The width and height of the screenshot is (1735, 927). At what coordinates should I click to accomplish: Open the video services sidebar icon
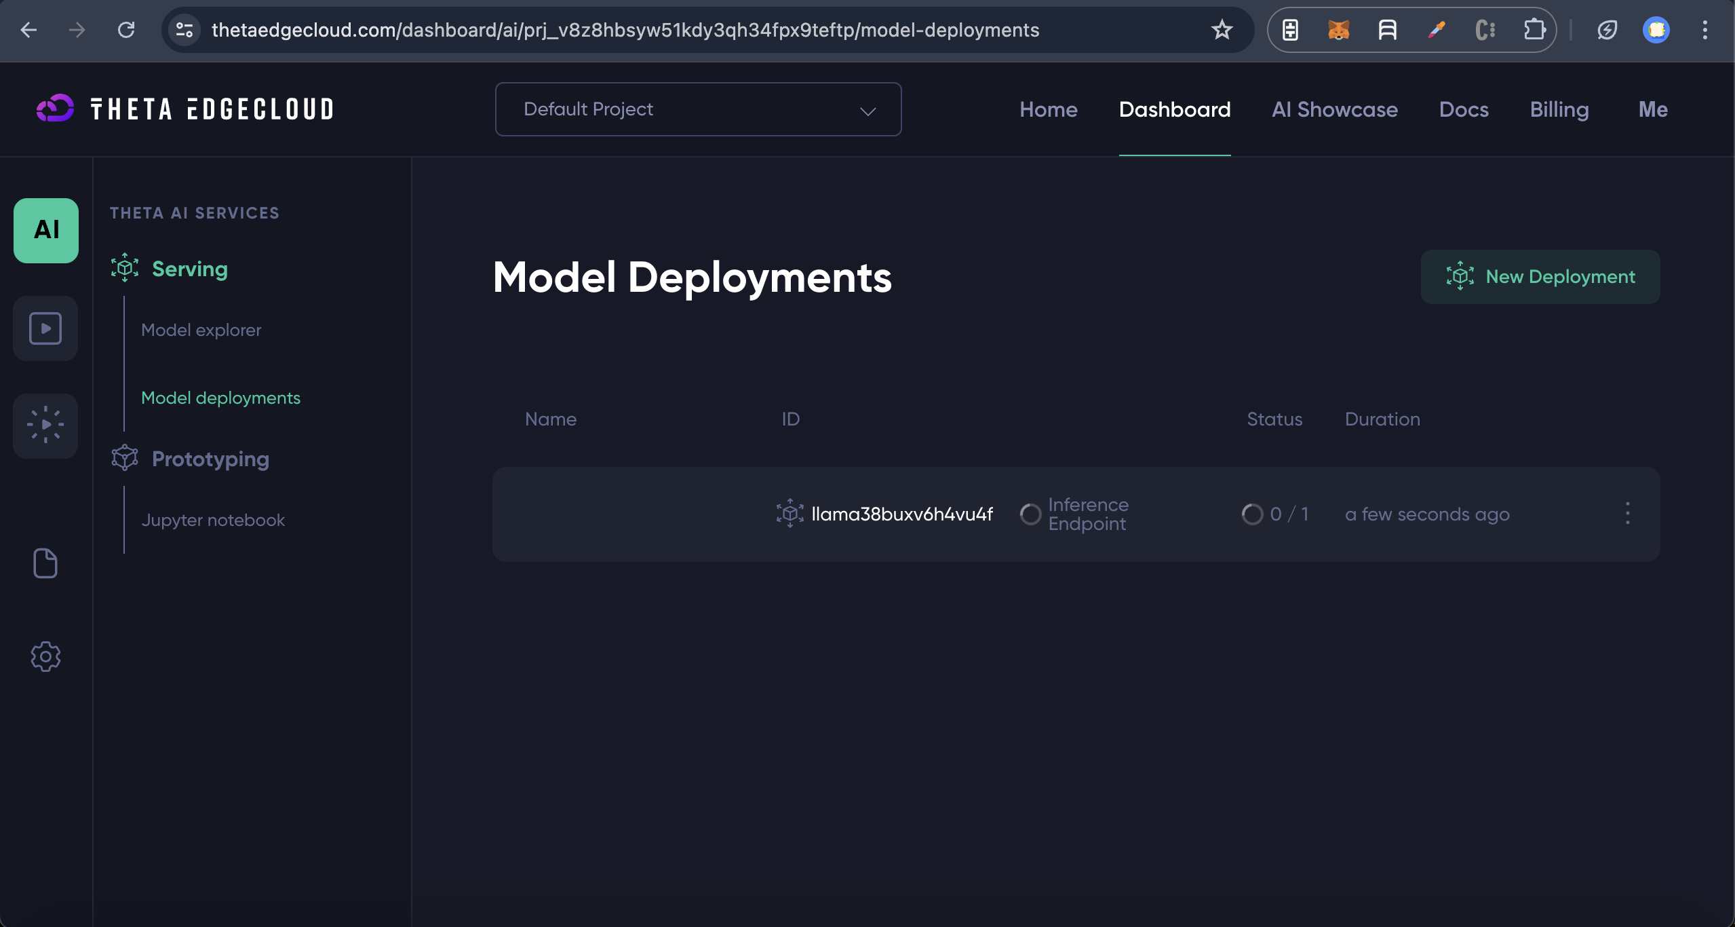point(45,328)
